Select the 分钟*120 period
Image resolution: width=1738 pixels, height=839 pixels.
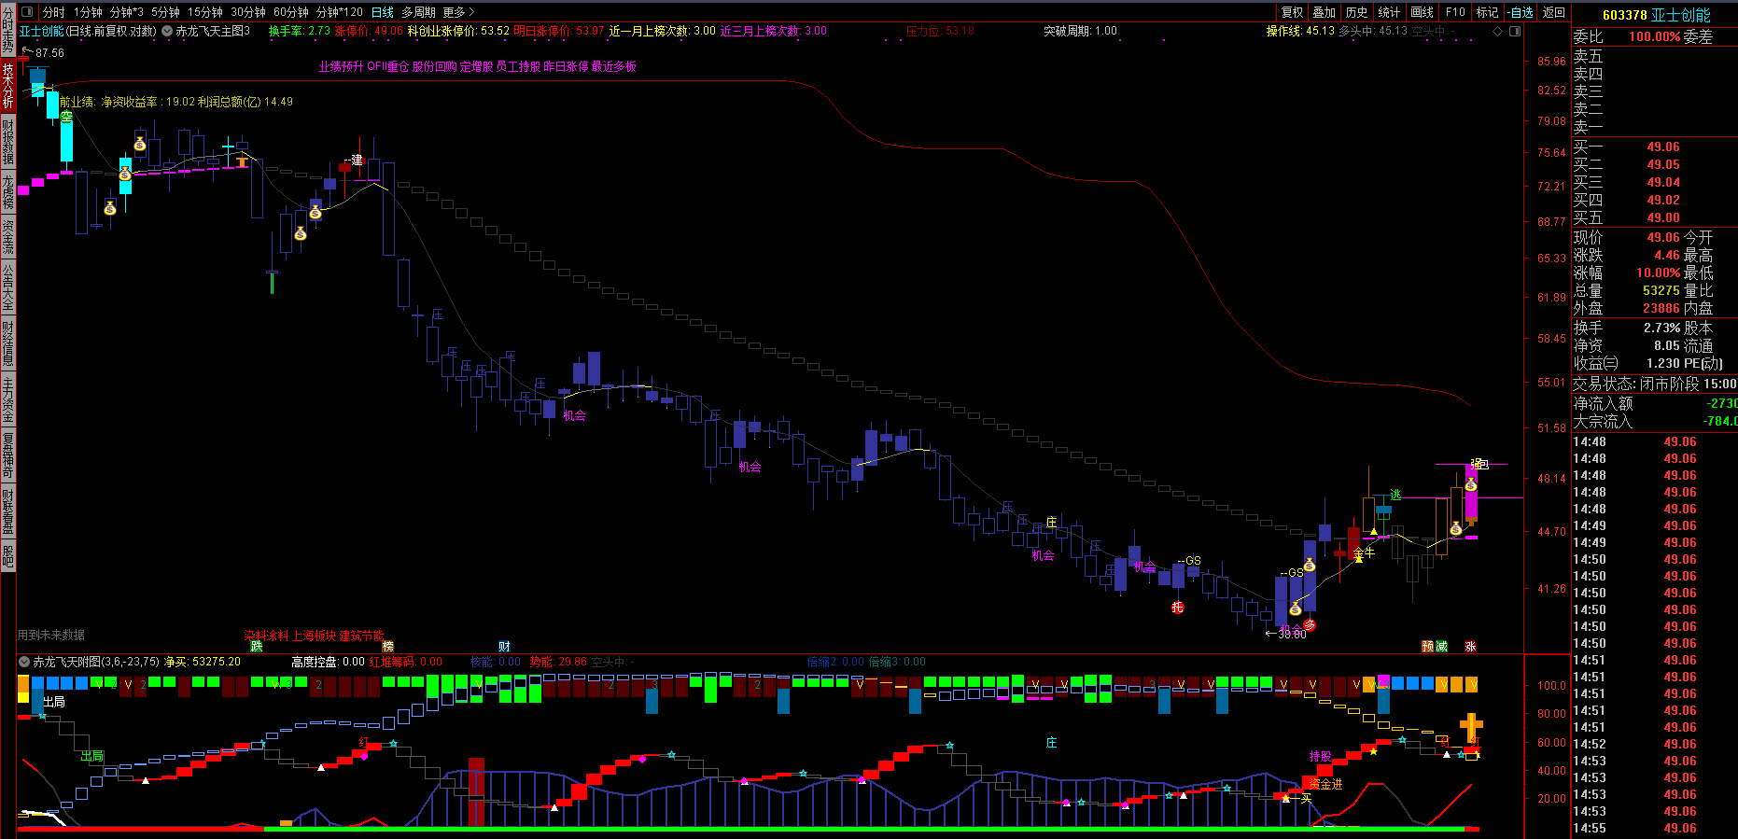[x=340, y=12]
